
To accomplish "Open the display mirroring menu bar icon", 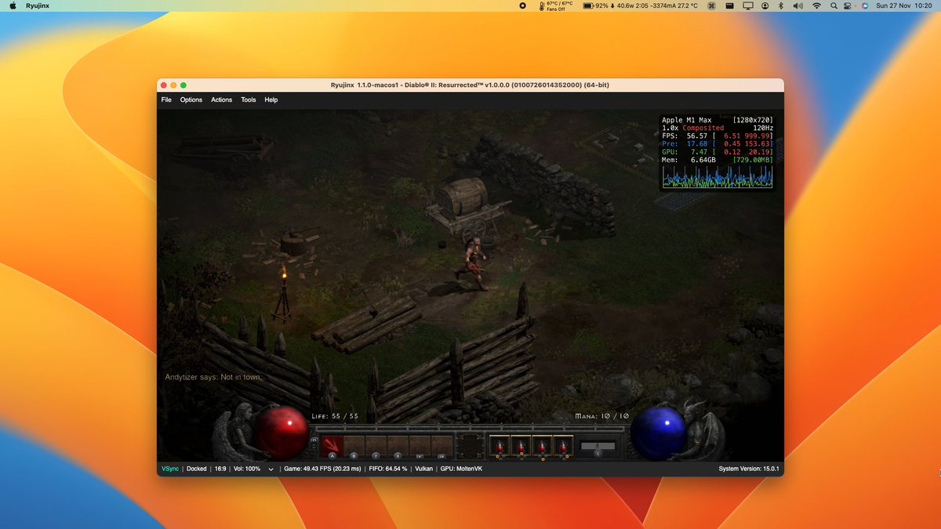I will coord(748,5).
